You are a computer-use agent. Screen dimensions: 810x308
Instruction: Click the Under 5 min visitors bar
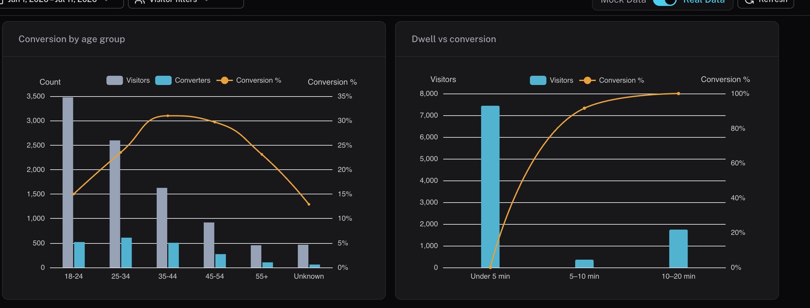(x=490, y=187)
